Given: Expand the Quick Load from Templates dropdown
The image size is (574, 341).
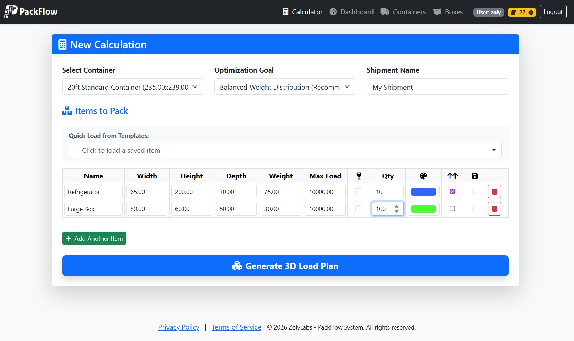Looking at the screenshot, I should click(x=285, y=150).
